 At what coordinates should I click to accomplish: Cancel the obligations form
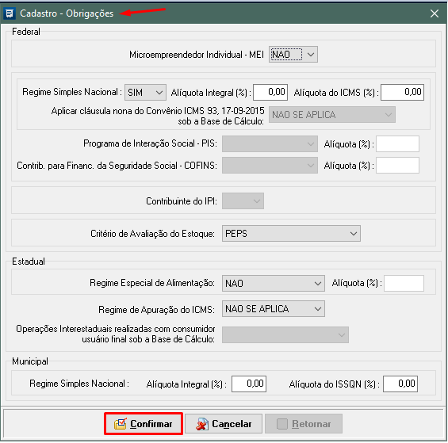224,424
